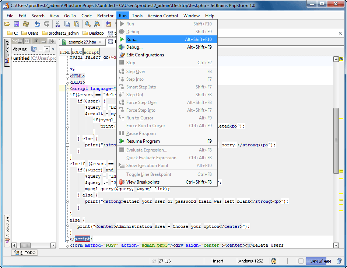Click the Undo arrow icon
Image resolution: width=347 pixels, height=268 pixels.
point(37,24)
